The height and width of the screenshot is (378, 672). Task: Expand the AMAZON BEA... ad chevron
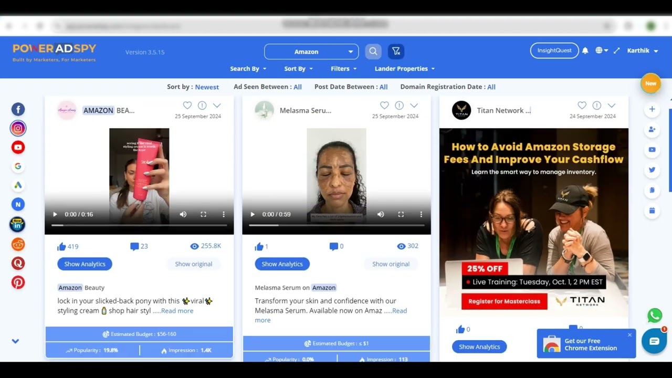pyautogui.click(x=217, y=105)
